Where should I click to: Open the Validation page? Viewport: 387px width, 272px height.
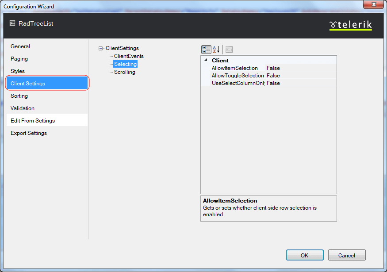click(x=47, y=108)
